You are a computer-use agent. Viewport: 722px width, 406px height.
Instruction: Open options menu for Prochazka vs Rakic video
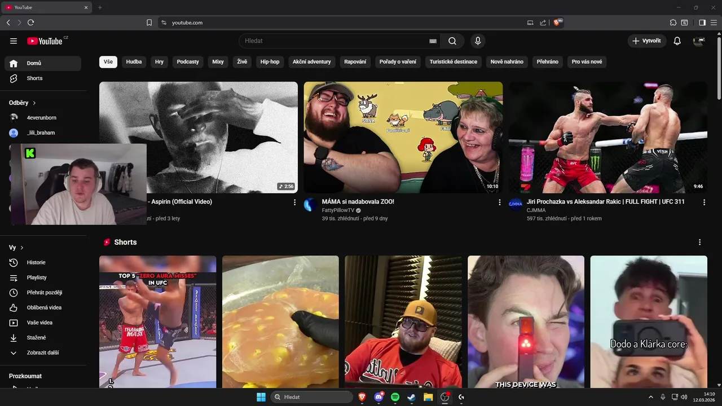click(x=704, y=202)
